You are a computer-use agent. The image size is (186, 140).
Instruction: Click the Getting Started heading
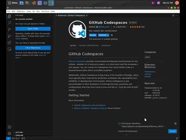click(x=79, y=95)
